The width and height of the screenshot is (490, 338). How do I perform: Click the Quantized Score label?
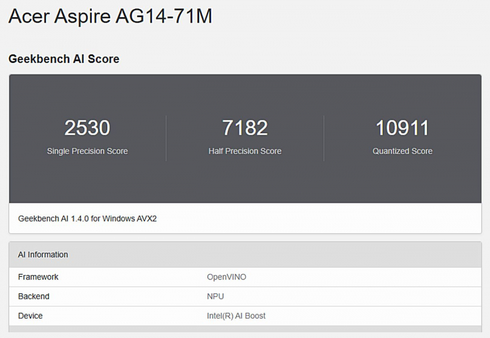(402, 151)
